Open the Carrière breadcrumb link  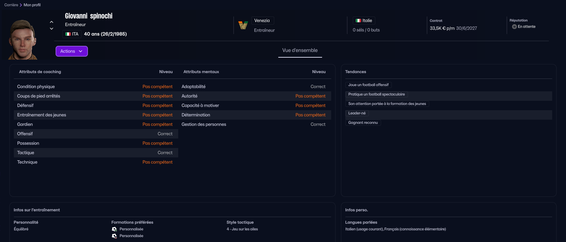[11, 5]
